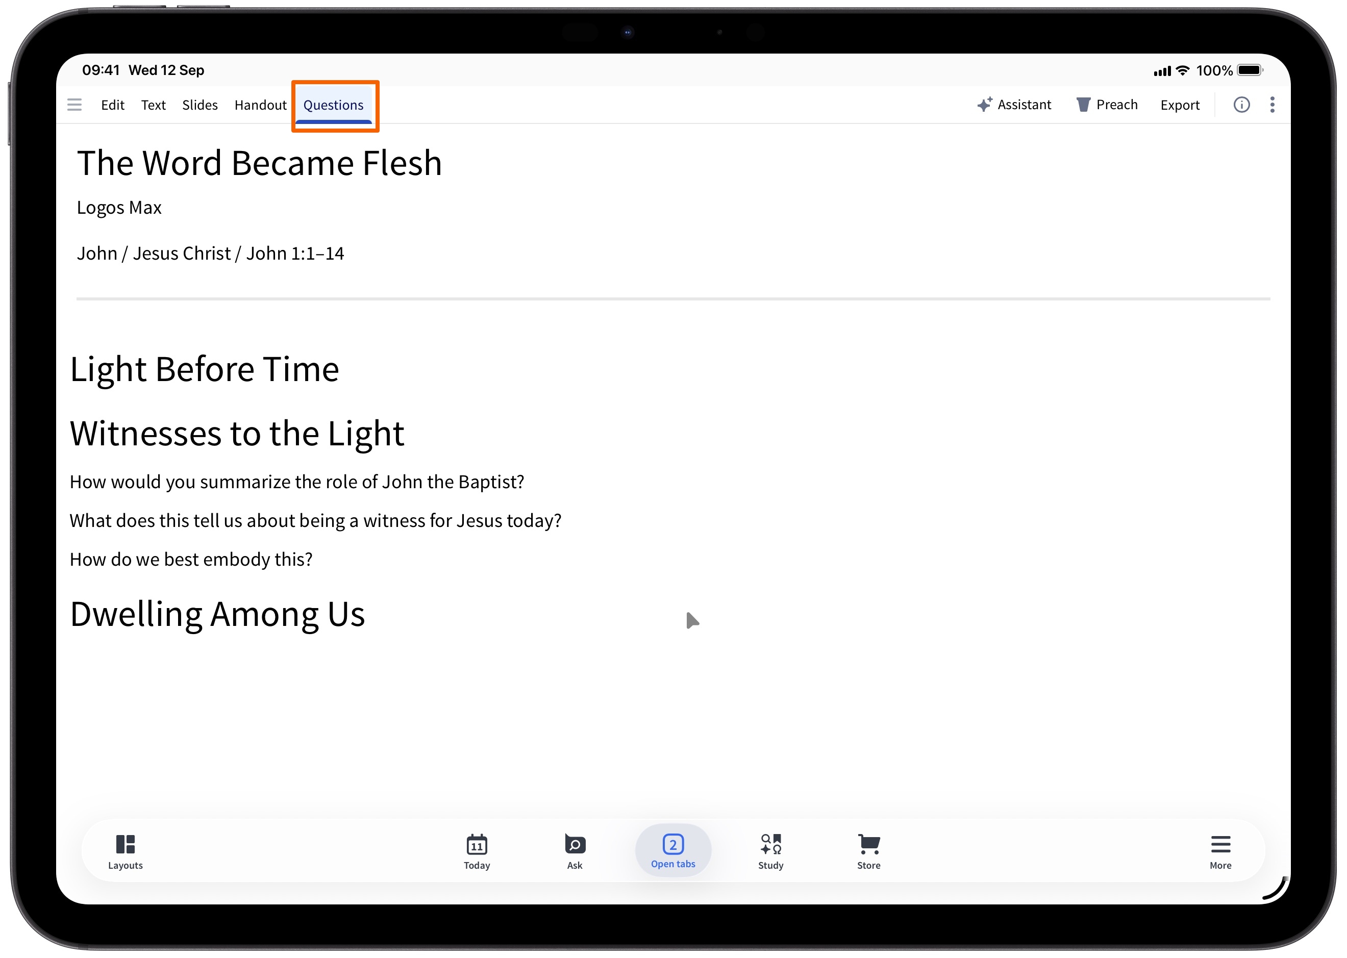Viewport: 1347px width, 958px height.
Task: Click "John / Jesus Christ / John 1:1–14"
Action: coord(211,254)
